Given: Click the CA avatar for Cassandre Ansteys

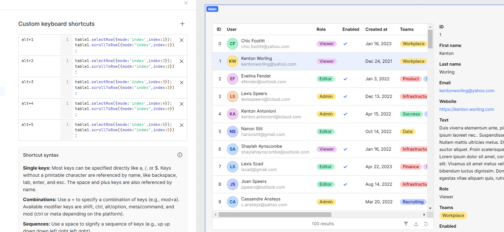Looking at the screenshot, I should point(233,202).
